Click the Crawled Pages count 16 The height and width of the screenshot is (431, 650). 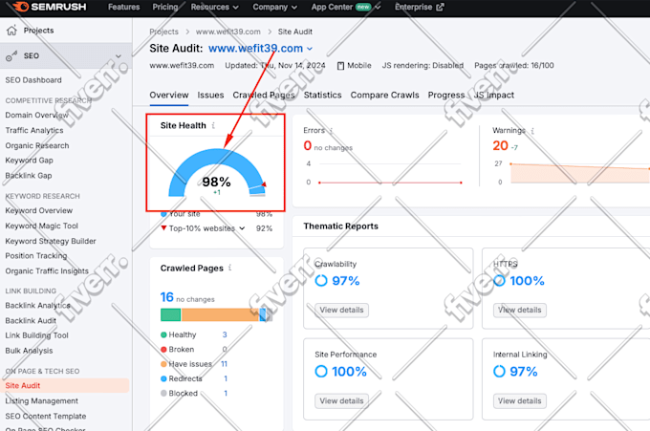tap(166, 297)
